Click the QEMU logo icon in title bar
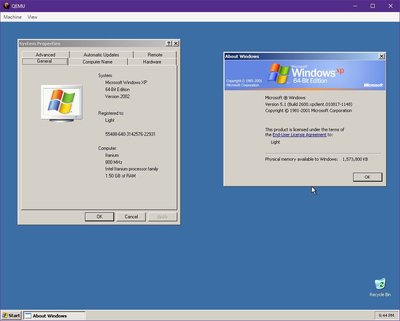This screenshot has width=400, height=321. 7,6
